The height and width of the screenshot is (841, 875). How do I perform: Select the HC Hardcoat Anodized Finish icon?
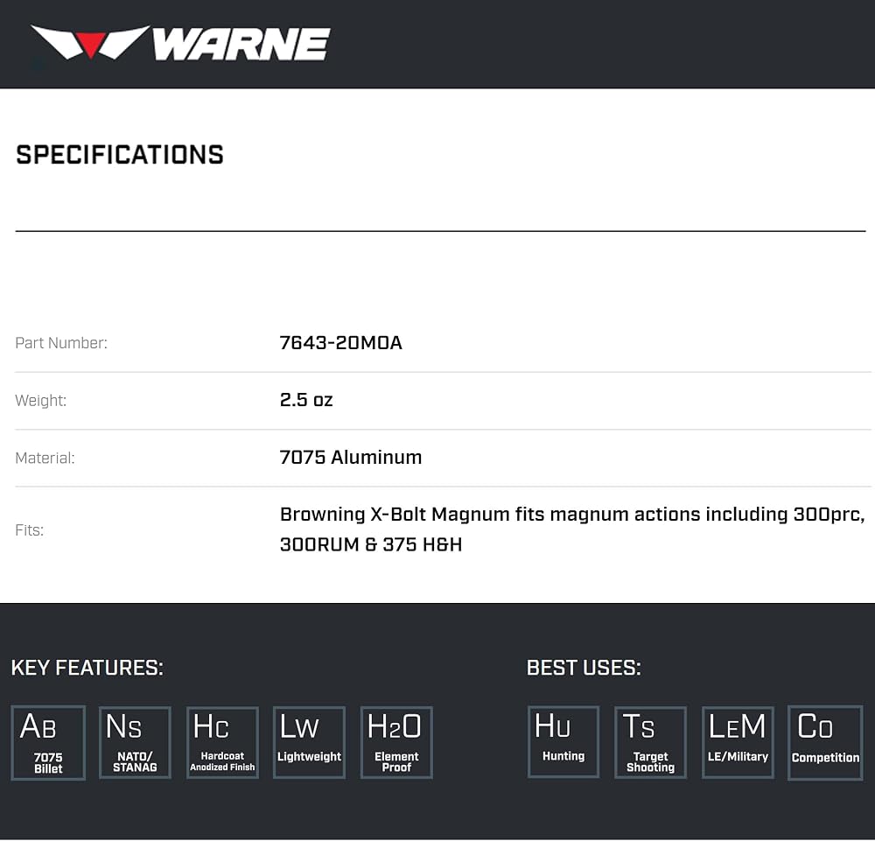pyautogui.click(x=222, y=742)
